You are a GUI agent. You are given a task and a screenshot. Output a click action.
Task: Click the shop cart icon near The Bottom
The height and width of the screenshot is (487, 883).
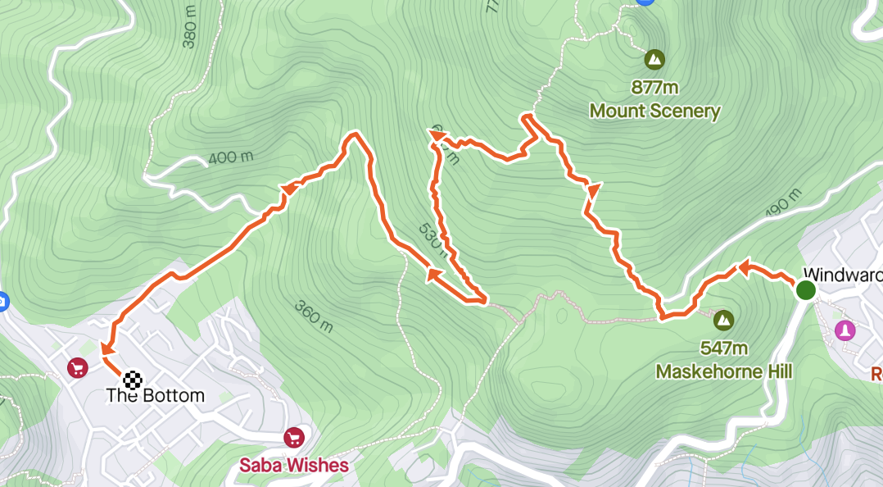click(x=78, y=368)
